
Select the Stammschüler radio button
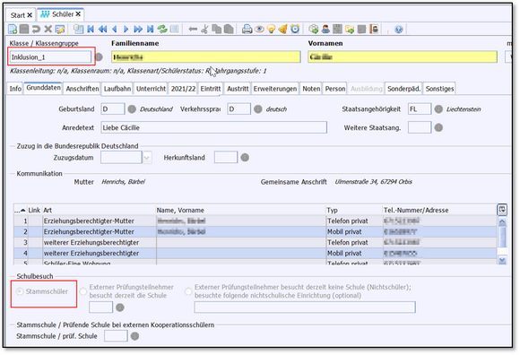coord(20,291)
